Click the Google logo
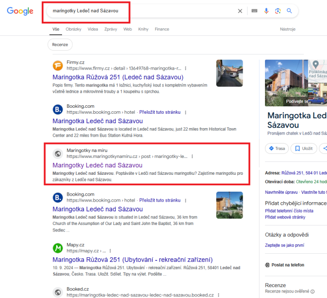The width and height of the screenshot is (327, 298). pos(20,11)
